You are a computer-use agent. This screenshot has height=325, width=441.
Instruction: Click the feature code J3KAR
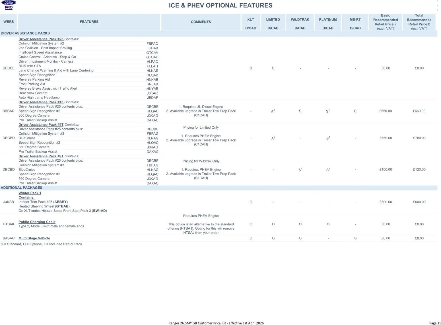coord(152,93)
